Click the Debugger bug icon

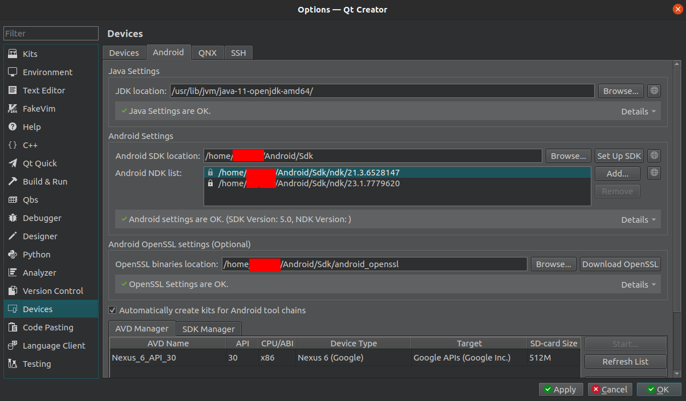(x=13, y=218)
